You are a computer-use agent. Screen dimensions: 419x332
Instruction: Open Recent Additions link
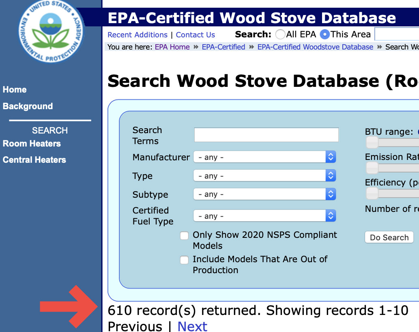[x=138, y=35]
